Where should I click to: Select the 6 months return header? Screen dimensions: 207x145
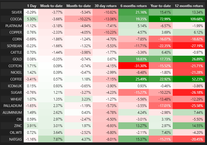point(133,6)
